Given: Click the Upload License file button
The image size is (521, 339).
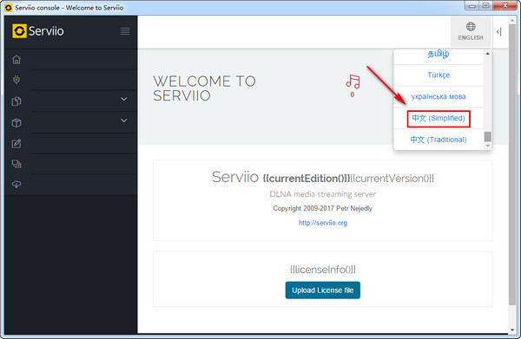Looking at the screenshot, I should tap(323, 290).
